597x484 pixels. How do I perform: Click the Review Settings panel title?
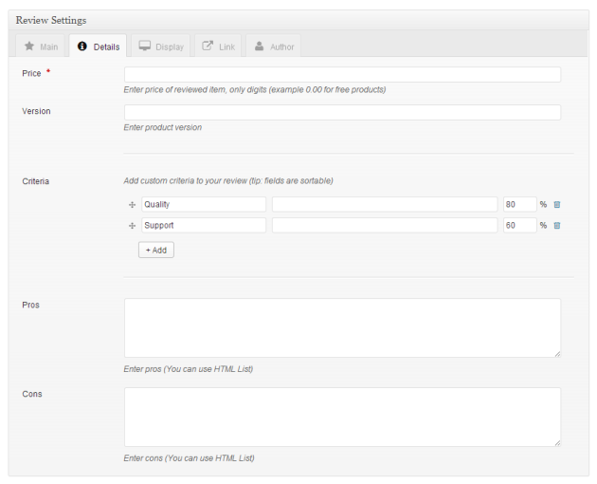(51, 20)
